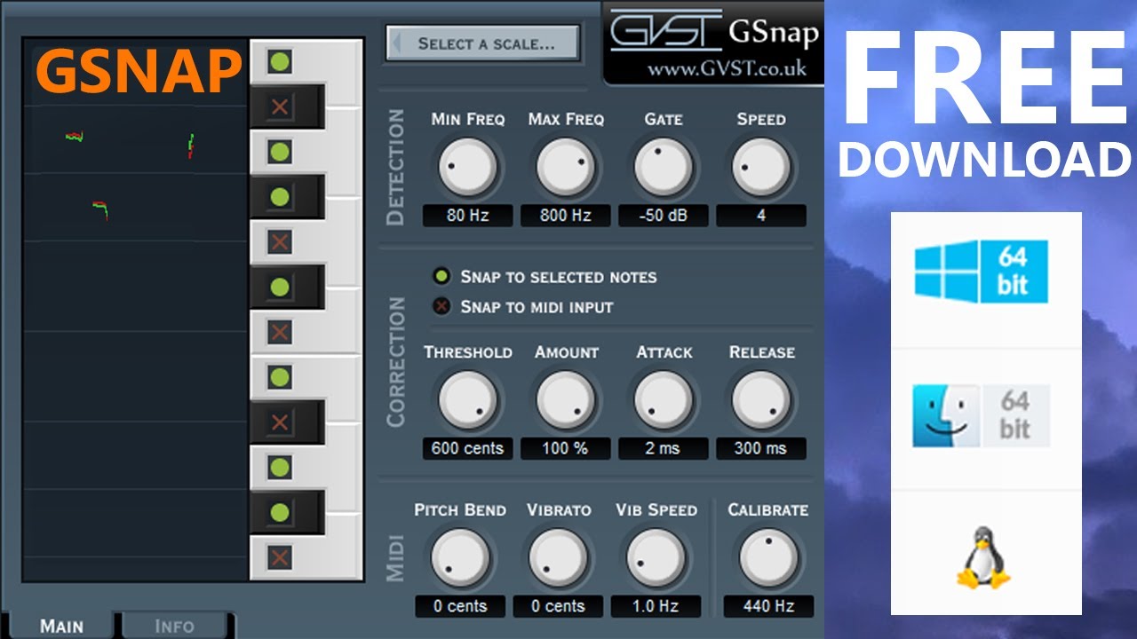Enable the G note white key
This screenshot has height=639, width=1137.
[x=280, y=241]
